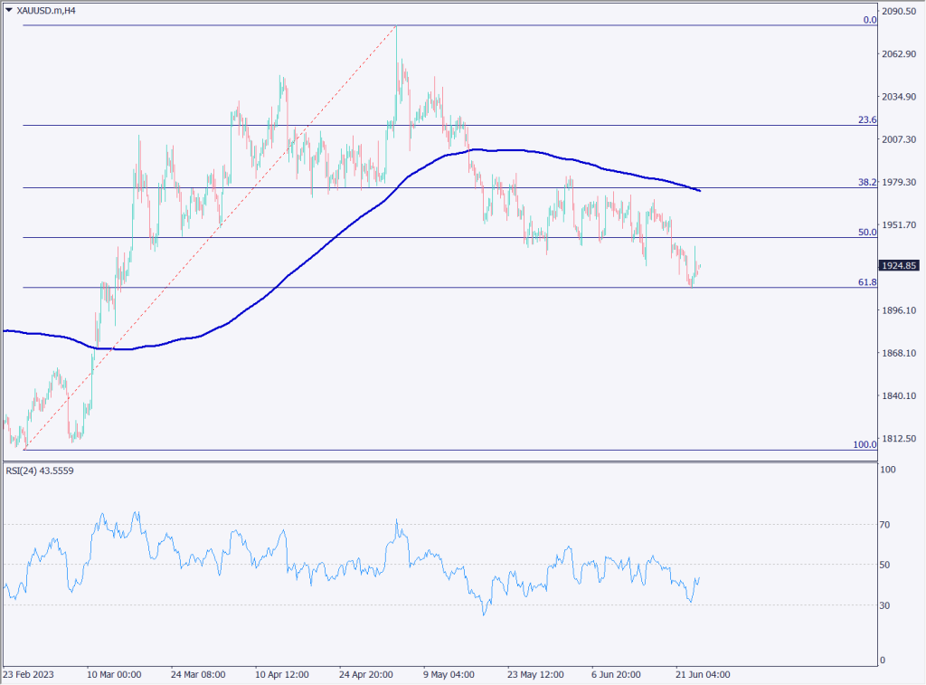Click the triangle arrow beside XAUUSD.m,H4

click(9, 11)
